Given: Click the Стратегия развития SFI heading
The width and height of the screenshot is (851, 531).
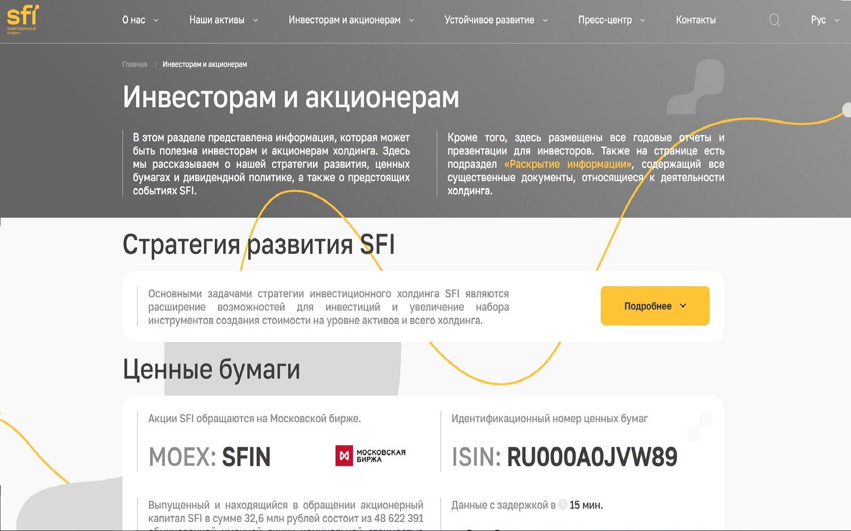Looking at the screenshot, I should coord(258,245).
